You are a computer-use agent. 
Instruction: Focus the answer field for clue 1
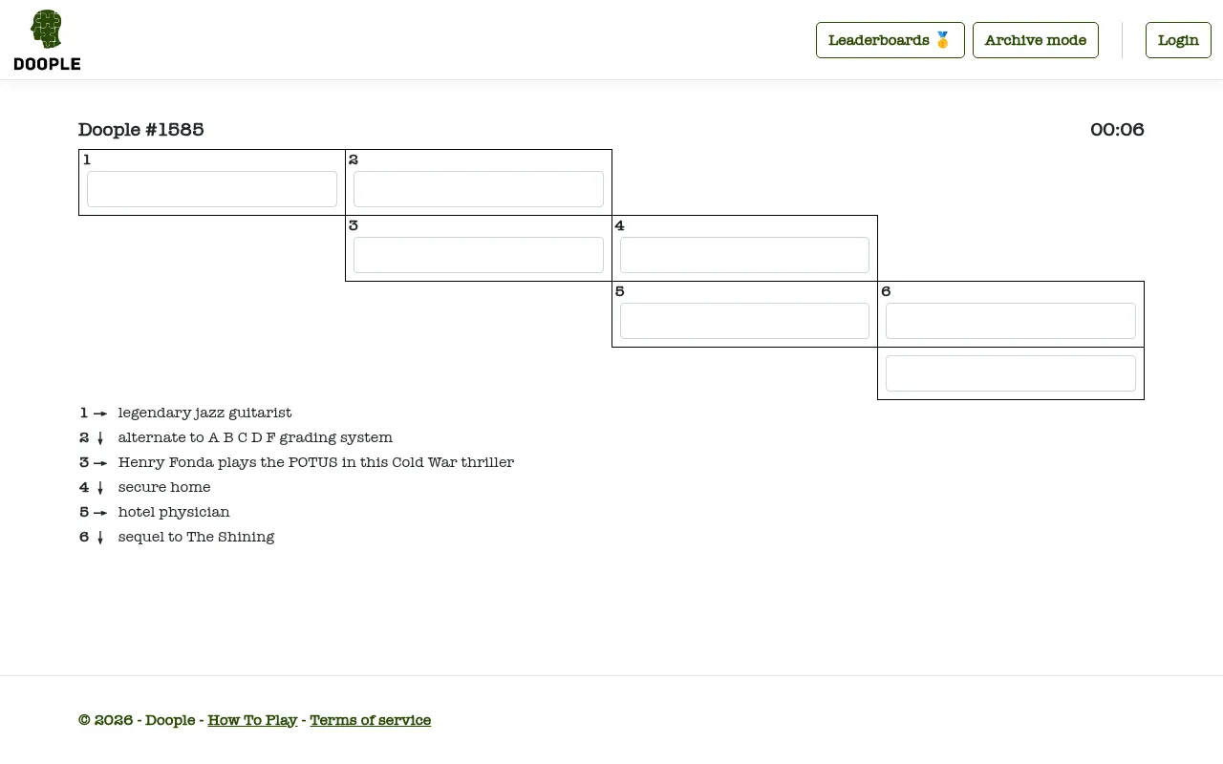click(212, 189)
